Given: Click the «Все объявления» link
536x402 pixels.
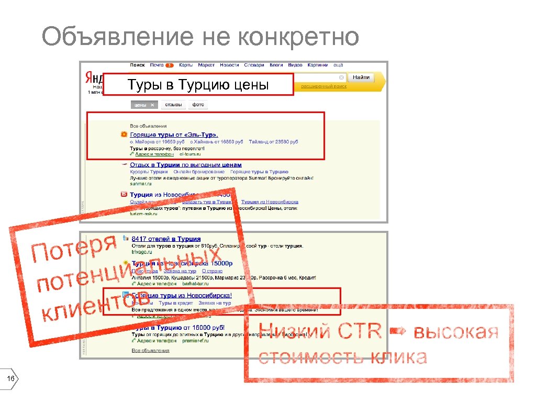Looking at the screenshot, I should point(149,126).
